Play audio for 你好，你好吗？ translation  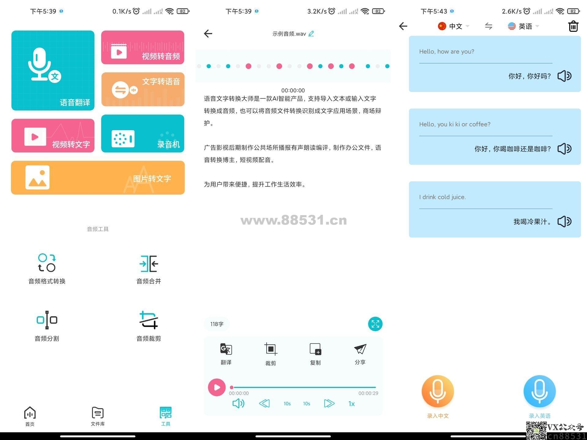pos(564,76)
